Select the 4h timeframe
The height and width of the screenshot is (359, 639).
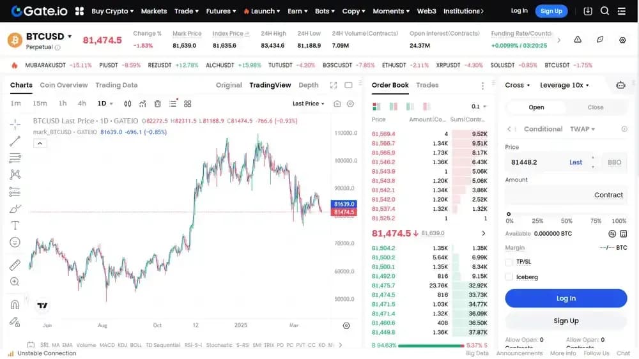[x=82, y=104]
